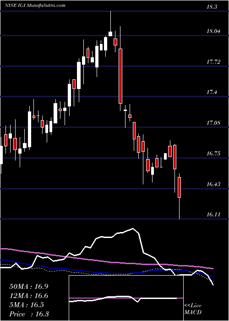Screen dimensions: 229x321
Task: Click the NYSE IGI MunafaSutra.com title text
Action: 35,5
